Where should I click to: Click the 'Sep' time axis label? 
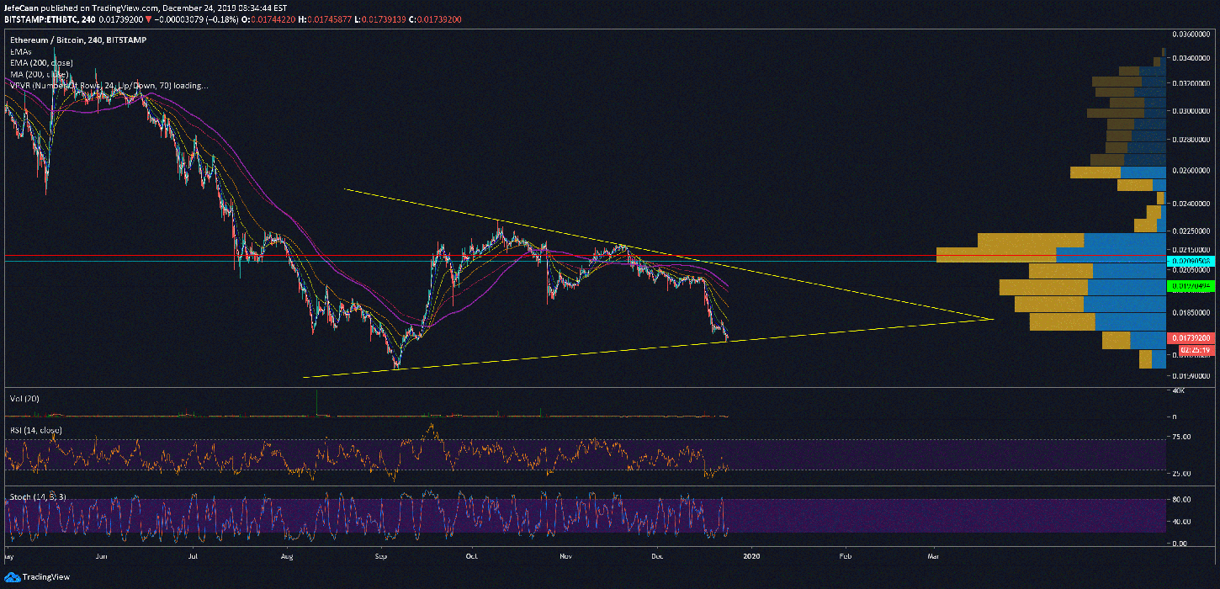coord(380,556)
